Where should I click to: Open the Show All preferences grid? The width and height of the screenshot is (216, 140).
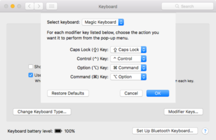[52, 6]
